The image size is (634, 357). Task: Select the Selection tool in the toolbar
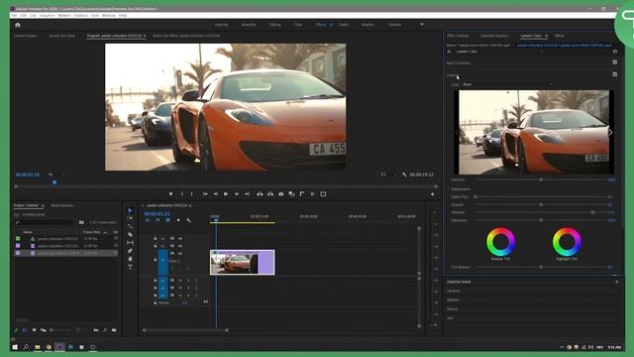point(130,210)
